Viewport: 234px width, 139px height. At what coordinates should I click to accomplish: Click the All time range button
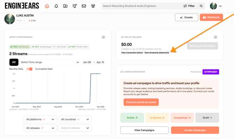point(14,62)
